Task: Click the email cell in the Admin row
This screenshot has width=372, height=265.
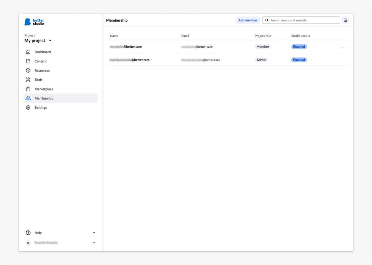Action: coord(201,60)
